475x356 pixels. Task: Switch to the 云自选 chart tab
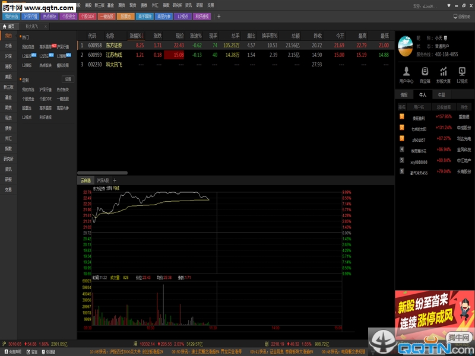tap(85, 180)
